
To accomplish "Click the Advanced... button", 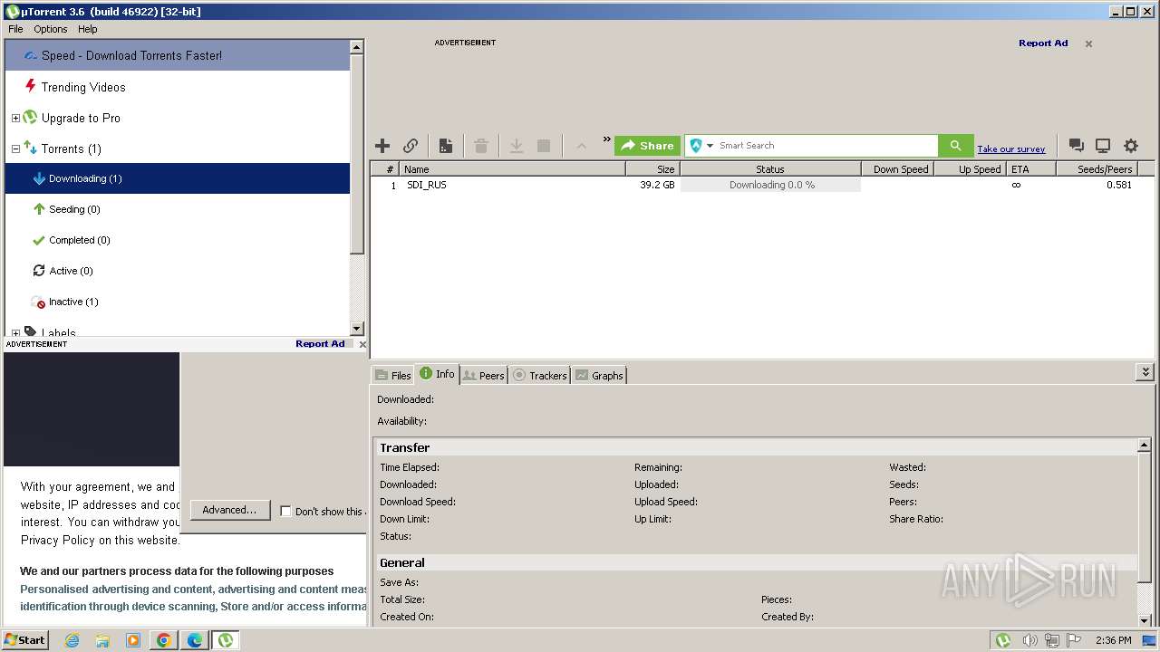I will pyautogui.click(x=229, y=510).
